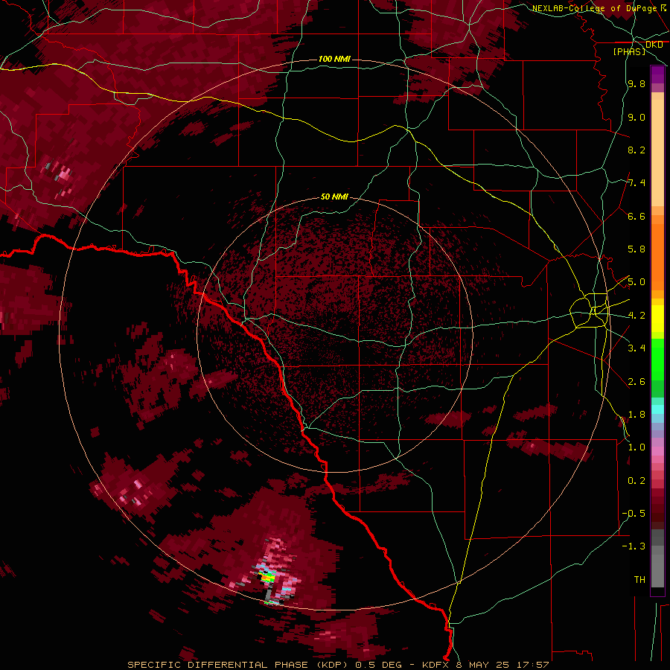670x670 pixels.
Task: Click the 7.4 value on color scale
Action: (x=636, y=183)
